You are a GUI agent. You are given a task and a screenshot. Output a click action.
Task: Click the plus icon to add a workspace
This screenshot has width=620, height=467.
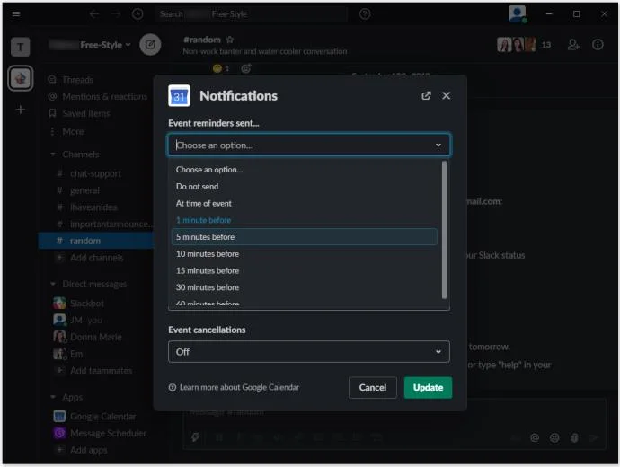pyautogui.click(x=20, y=110)
